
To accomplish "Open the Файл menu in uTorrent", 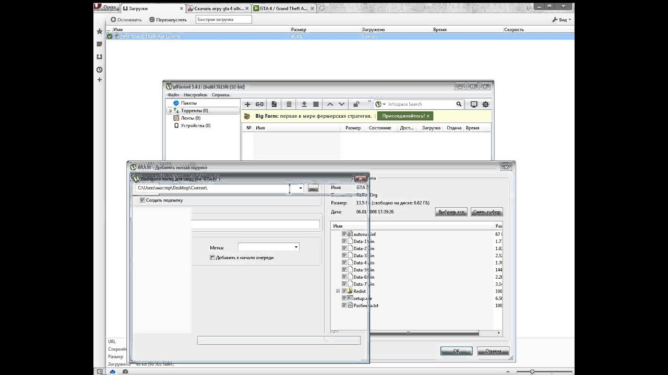I will click(173, 95).
